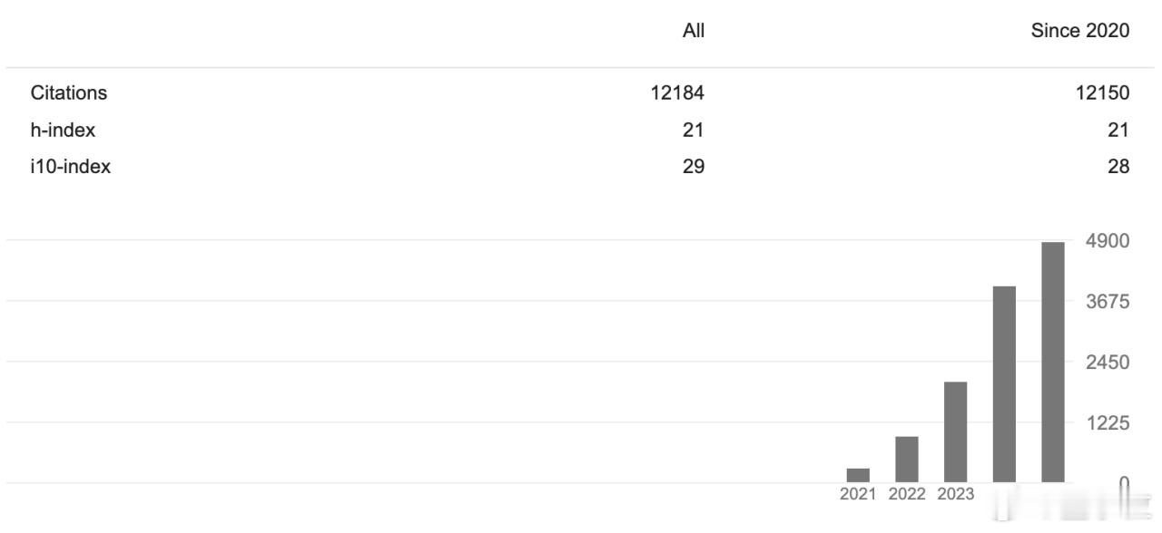Select the Since 2020 column header

(x=1081, y=31)
